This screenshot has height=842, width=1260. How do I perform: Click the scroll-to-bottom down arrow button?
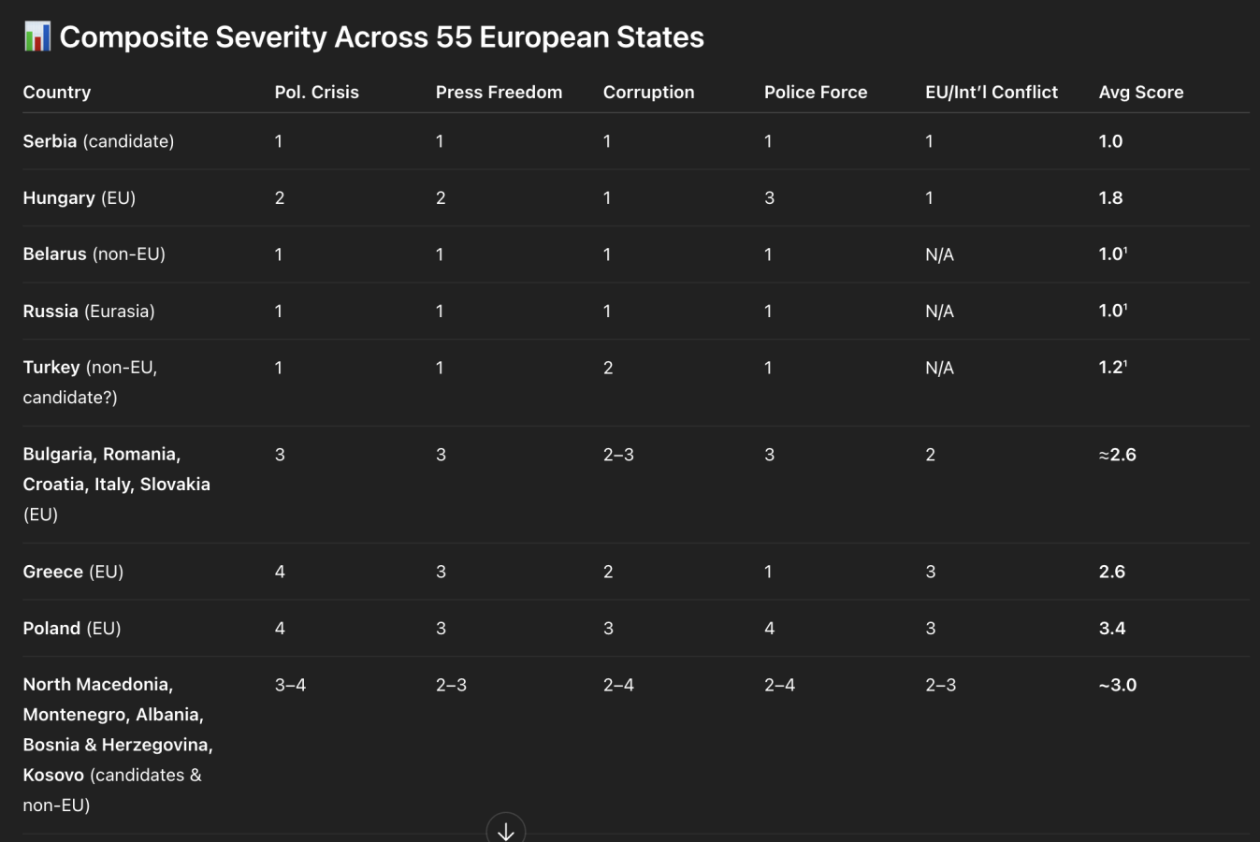pyautogui.click(x=505, y=830)
